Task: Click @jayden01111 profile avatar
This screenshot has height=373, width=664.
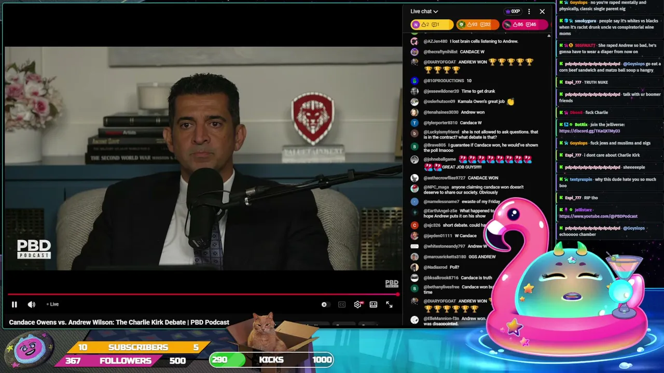Action: point(414,236)
